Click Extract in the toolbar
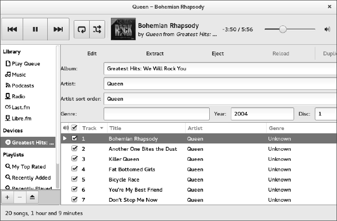This screenshot has height=221, width=337. click(x=155, y=53)
